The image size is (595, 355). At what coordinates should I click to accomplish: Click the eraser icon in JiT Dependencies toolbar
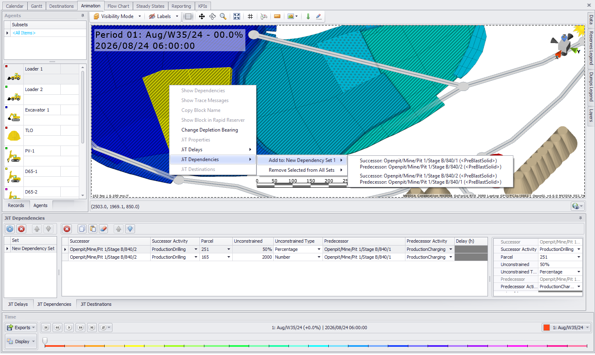103,229
